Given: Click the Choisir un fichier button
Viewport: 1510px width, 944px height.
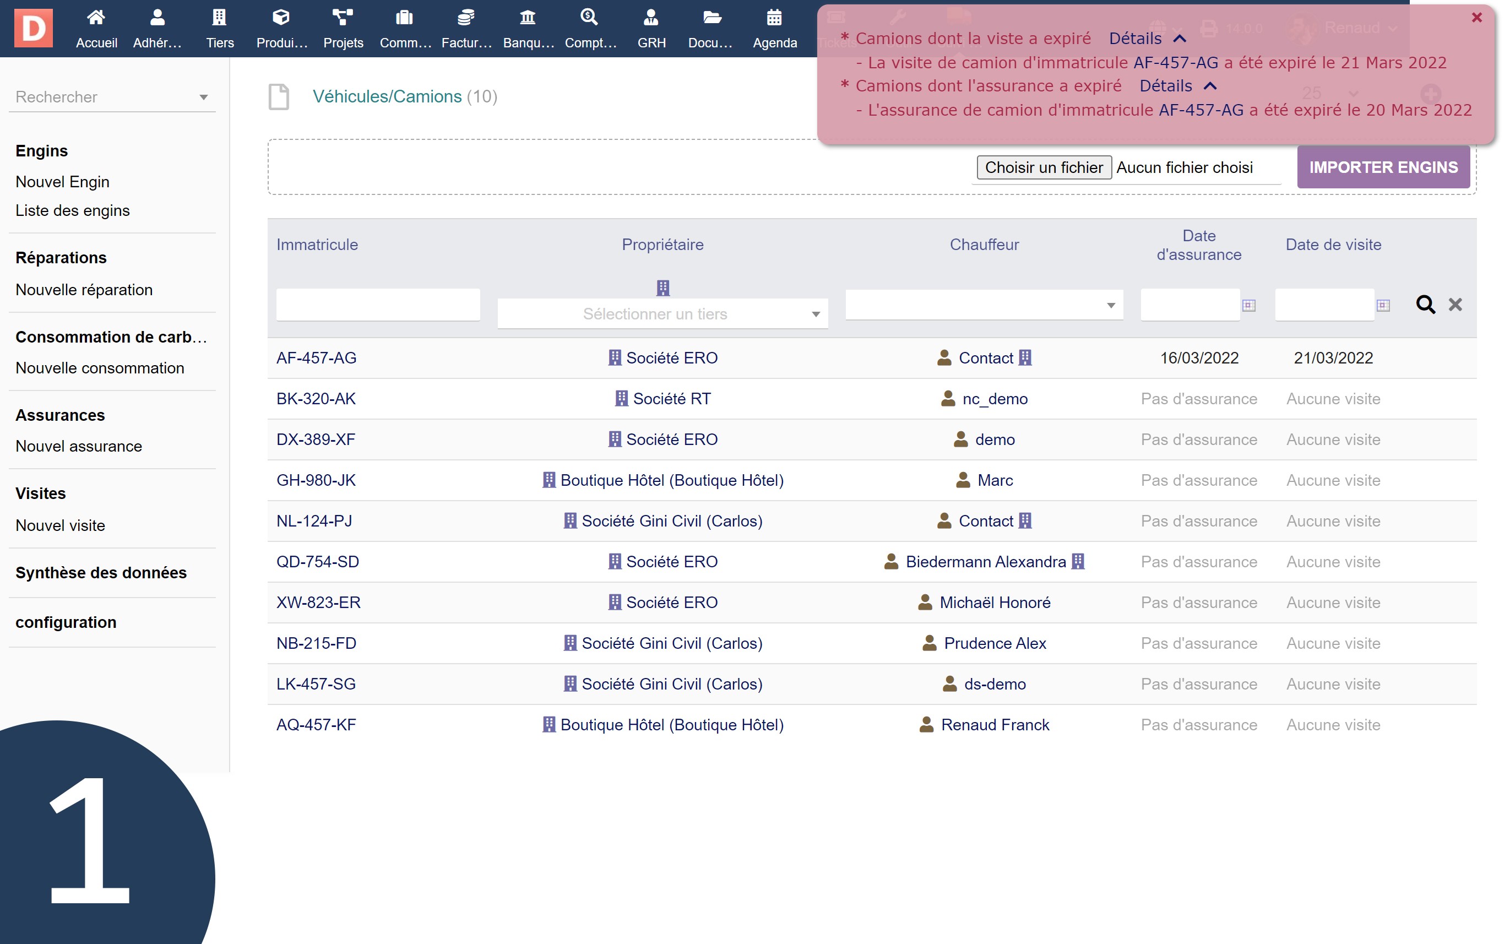Looking at the screenshot, I should 1043,167.
